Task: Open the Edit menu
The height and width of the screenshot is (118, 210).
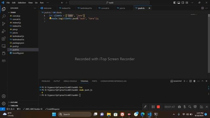Action: [14, 3]
